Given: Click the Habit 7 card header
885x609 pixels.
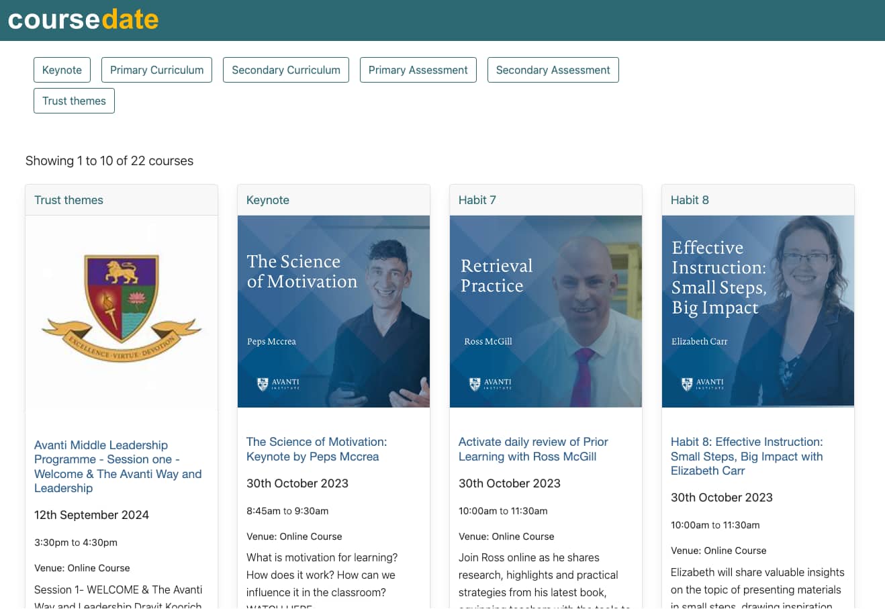Looking at the screenshot, I should [477, 200].
